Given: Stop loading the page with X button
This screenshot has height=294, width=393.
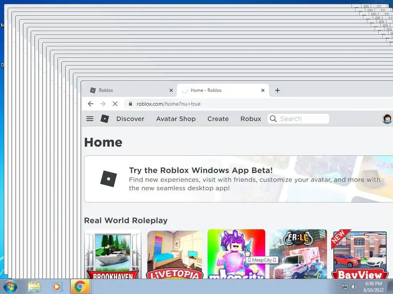Looking at the screenshot, I should tap(115, 104).
